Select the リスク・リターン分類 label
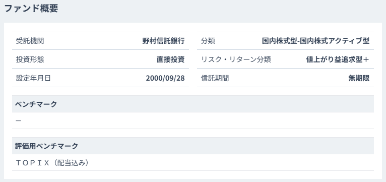The height and width of the screenshot is (182, 386). (x=236, y=59)
